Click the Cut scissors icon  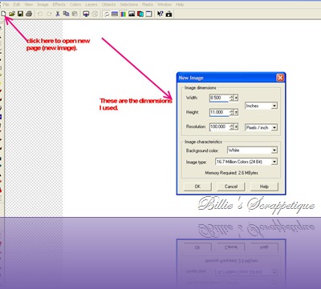[58, 14]
